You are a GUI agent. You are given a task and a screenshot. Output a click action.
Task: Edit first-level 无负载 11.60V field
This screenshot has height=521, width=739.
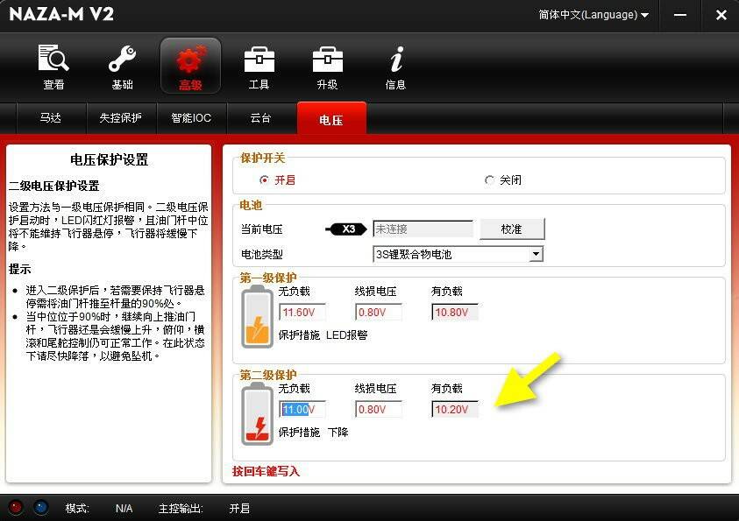pyautogui.click(x=302, y=312)
